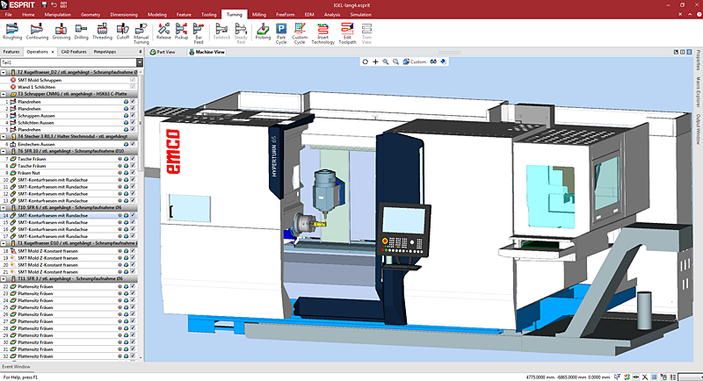Image resolution: width=703 pixels, height=381 pixels.
Task: Expand the Properties side panel
Action: click(x=698, y=60)
